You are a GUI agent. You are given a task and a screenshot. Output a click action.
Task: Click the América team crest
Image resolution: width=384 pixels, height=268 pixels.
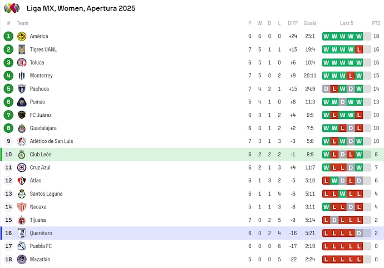pos(22,36)
